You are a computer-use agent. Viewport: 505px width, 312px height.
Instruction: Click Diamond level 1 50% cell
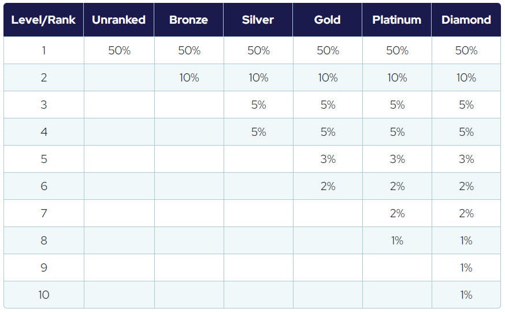coord(466,50)
